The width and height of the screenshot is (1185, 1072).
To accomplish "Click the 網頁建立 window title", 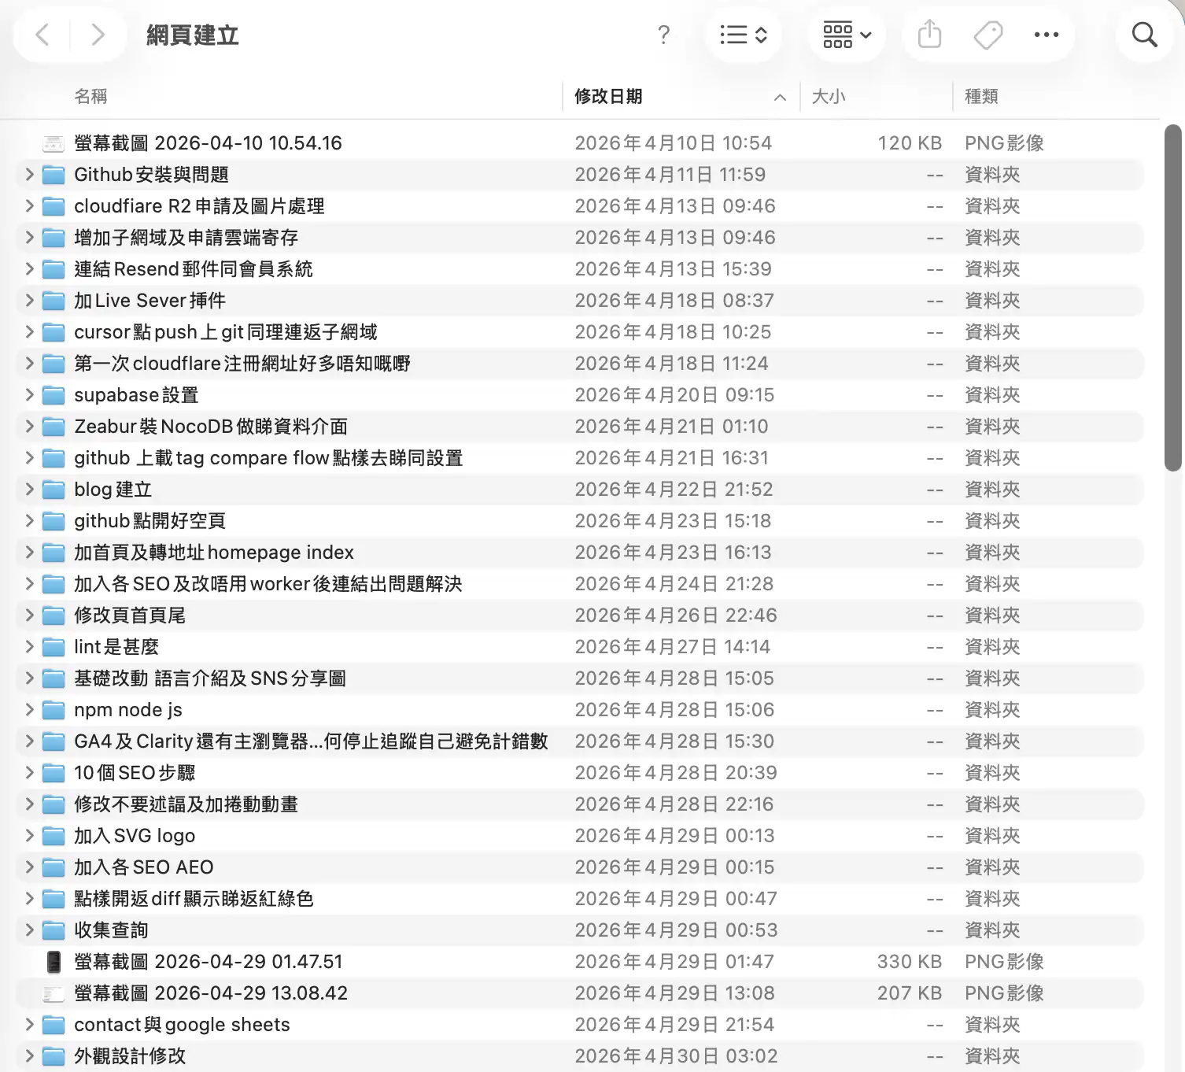I will click(193, 35).
